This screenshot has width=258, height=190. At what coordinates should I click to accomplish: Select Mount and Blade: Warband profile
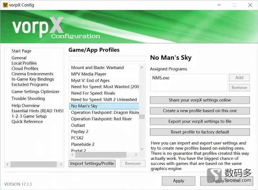coord(104,67)
